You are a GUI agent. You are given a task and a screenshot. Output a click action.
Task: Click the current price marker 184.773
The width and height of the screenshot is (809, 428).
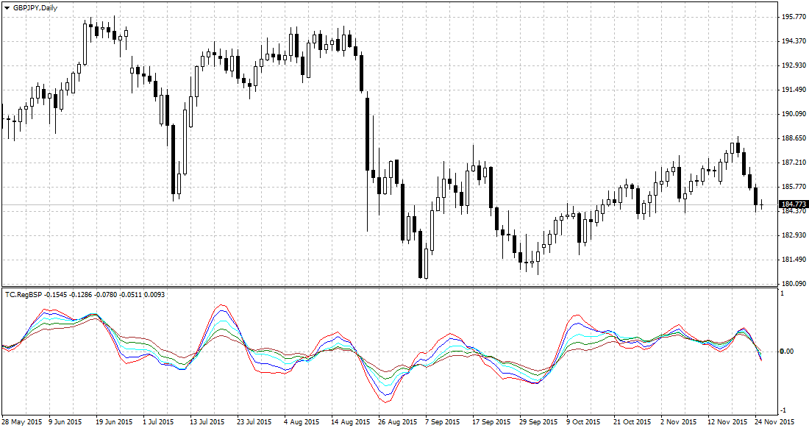(794, 204)
